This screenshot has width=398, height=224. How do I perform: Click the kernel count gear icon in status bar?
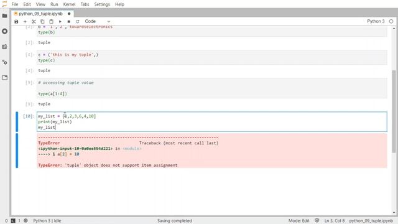coord(25,221)
